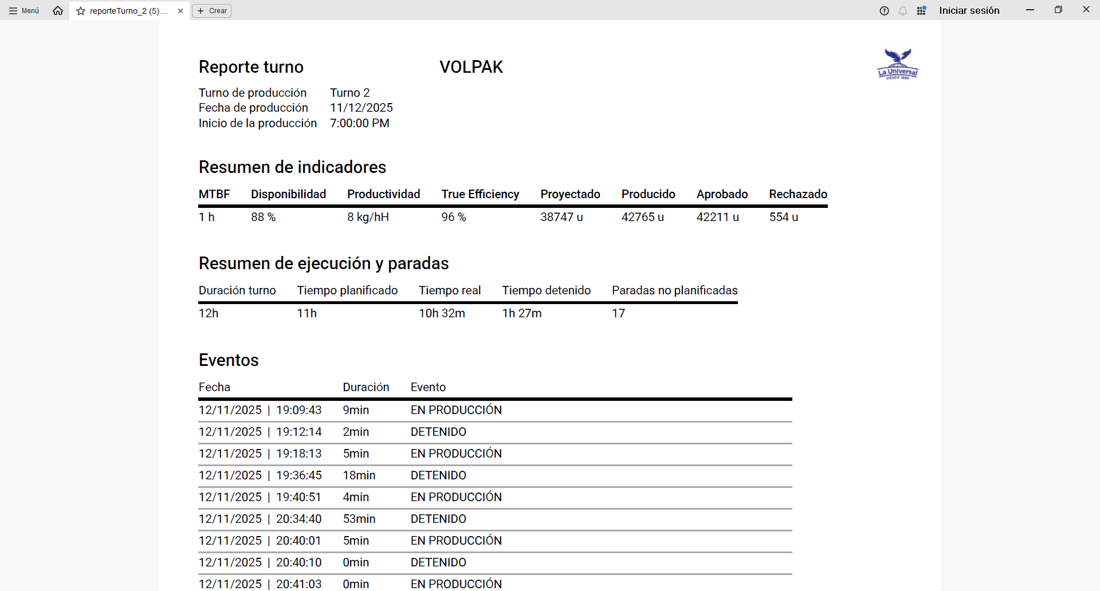Minimize the application window
Viewport: 1100px width, 591px height.
pos(1030,10)
